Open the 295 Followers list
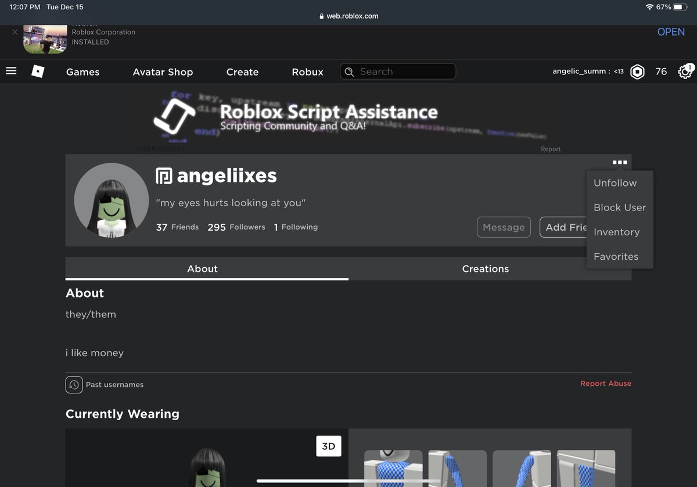Viewport: 697px width, 487px height. tap(236, 227)
